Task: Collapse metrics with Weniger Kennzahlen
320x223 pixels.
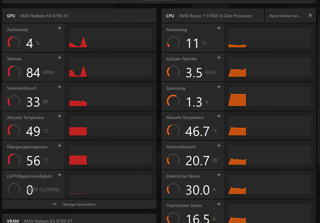Action: pos(79,204)
